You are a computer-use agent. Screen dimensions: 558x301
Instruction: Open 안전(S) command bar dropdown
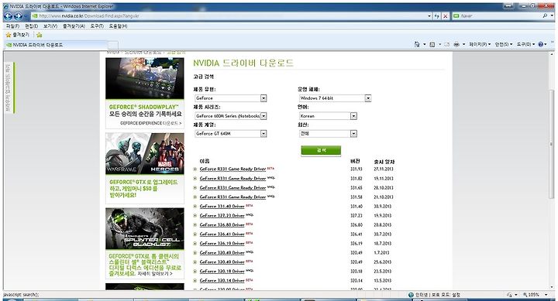504,44
